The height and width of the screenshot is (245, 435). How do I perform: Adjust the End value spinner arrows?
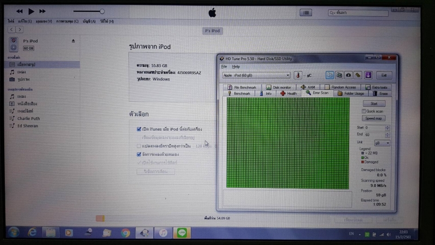tap(387, 134)
